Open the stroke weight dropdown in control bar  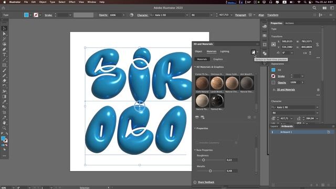pos(70,15)
